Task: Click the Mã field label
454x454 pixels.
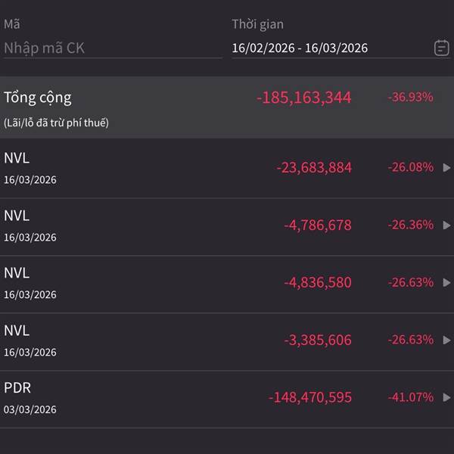Action: (11, 24)
